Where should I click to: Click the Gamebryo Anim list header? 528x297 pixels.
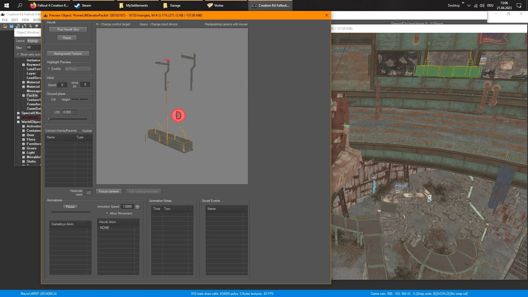pos(68,224)
